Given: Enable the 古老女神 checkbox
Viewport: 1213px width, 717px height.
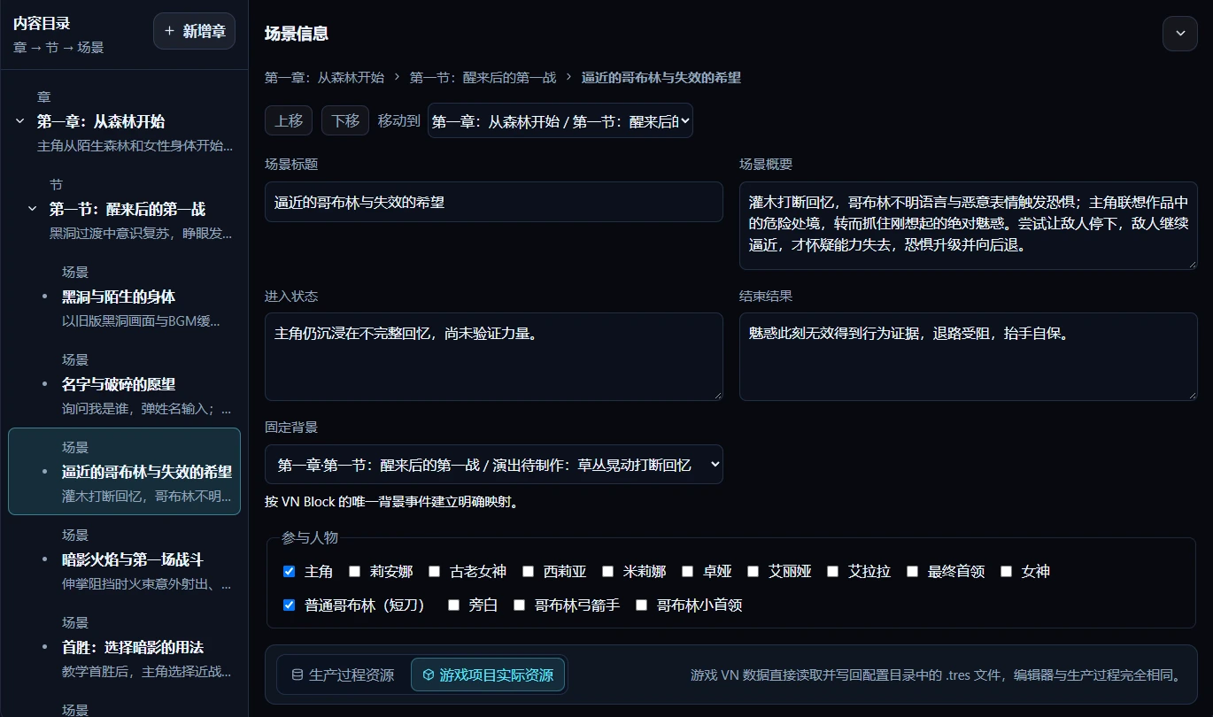Looking at the screenshot, I should click(x=434, y=572).
